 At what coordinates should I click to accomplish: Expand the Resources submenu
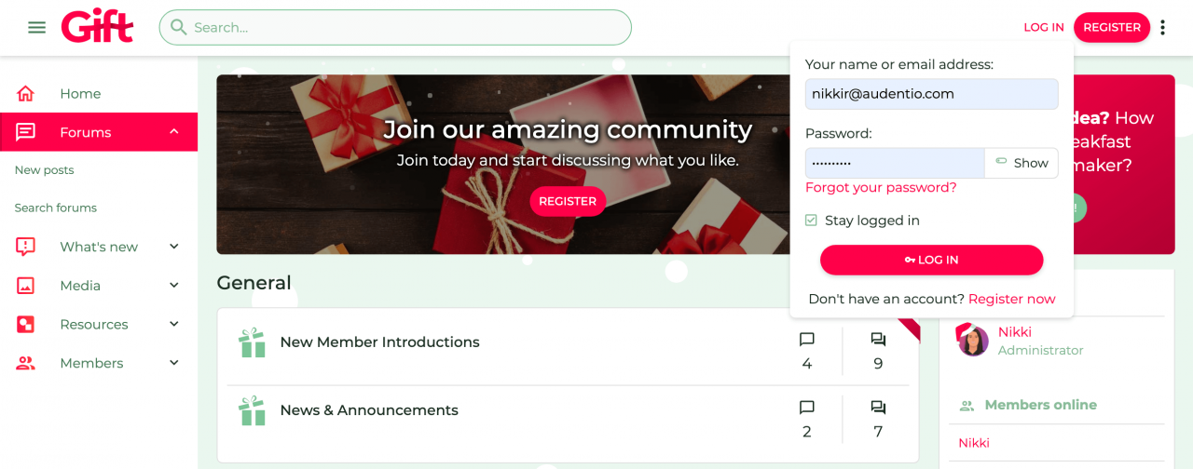pos(174,325)
